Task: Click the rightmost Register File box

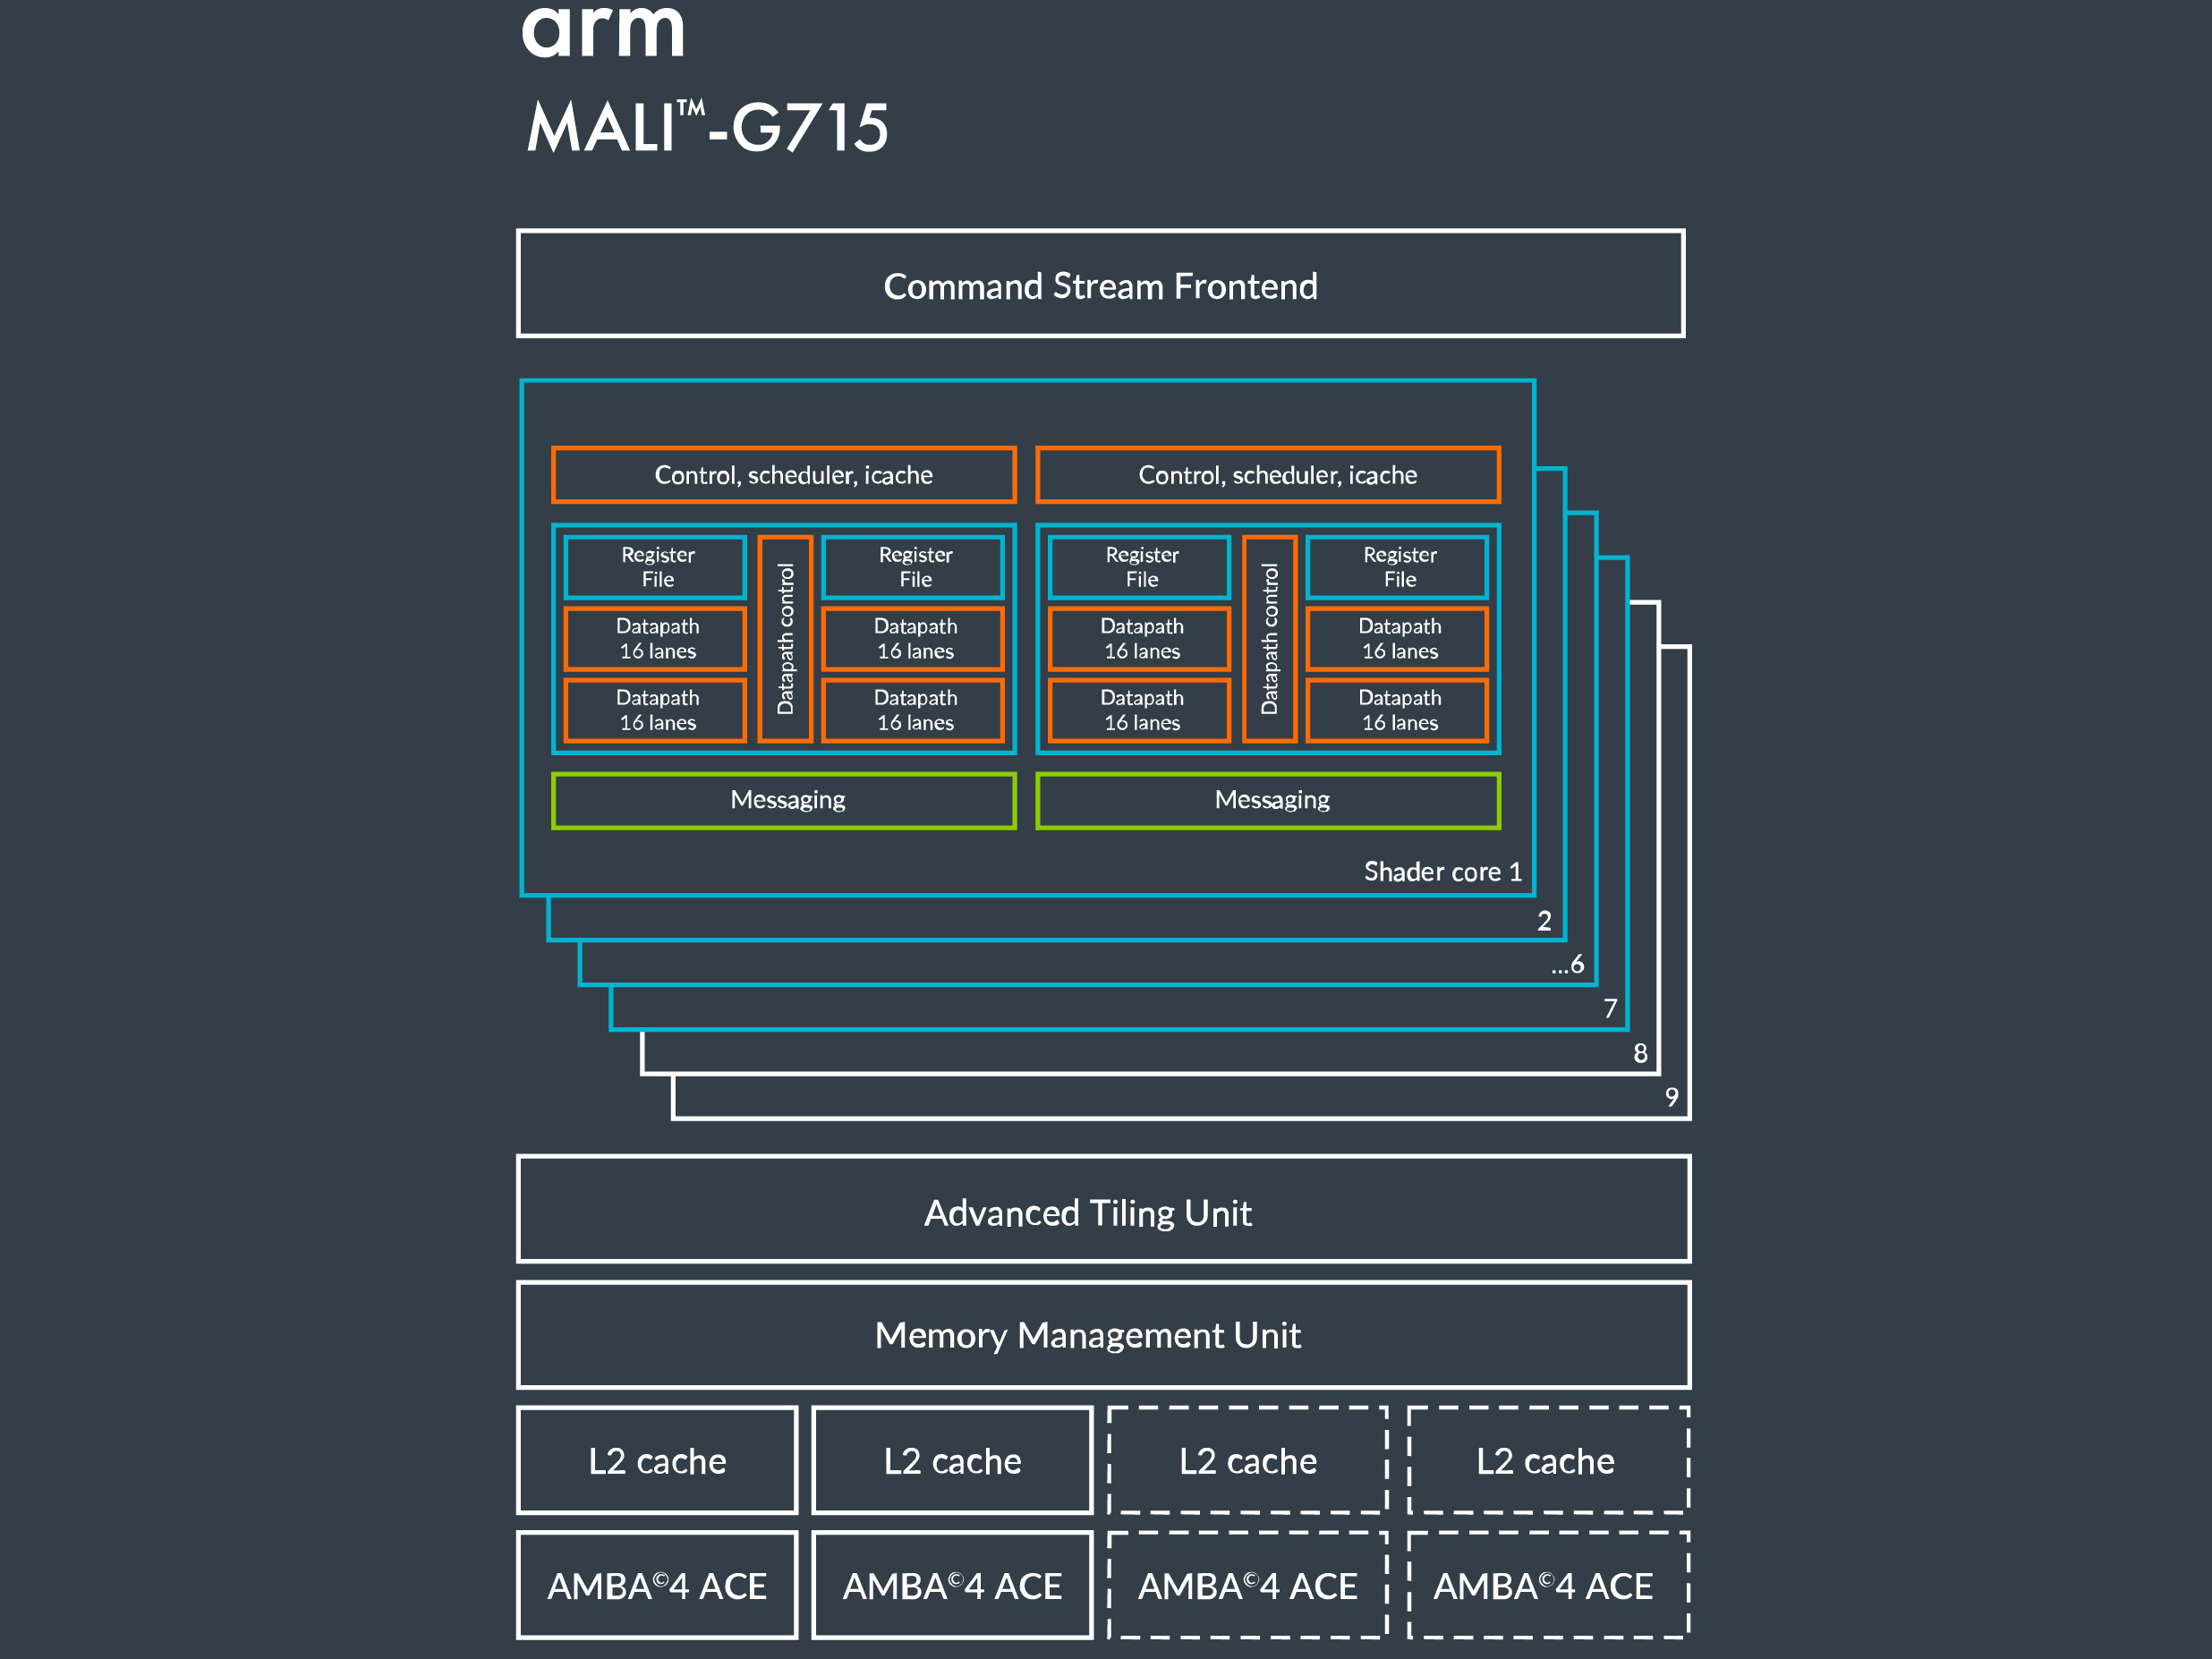Action: click(x=1398, y=567)
